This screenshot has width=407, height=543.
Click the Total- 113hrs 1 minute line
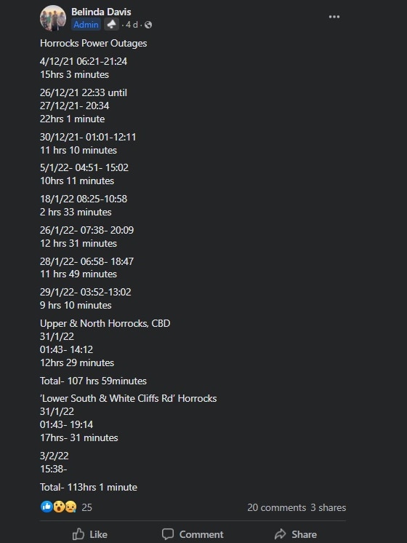[x=89, y=487]
